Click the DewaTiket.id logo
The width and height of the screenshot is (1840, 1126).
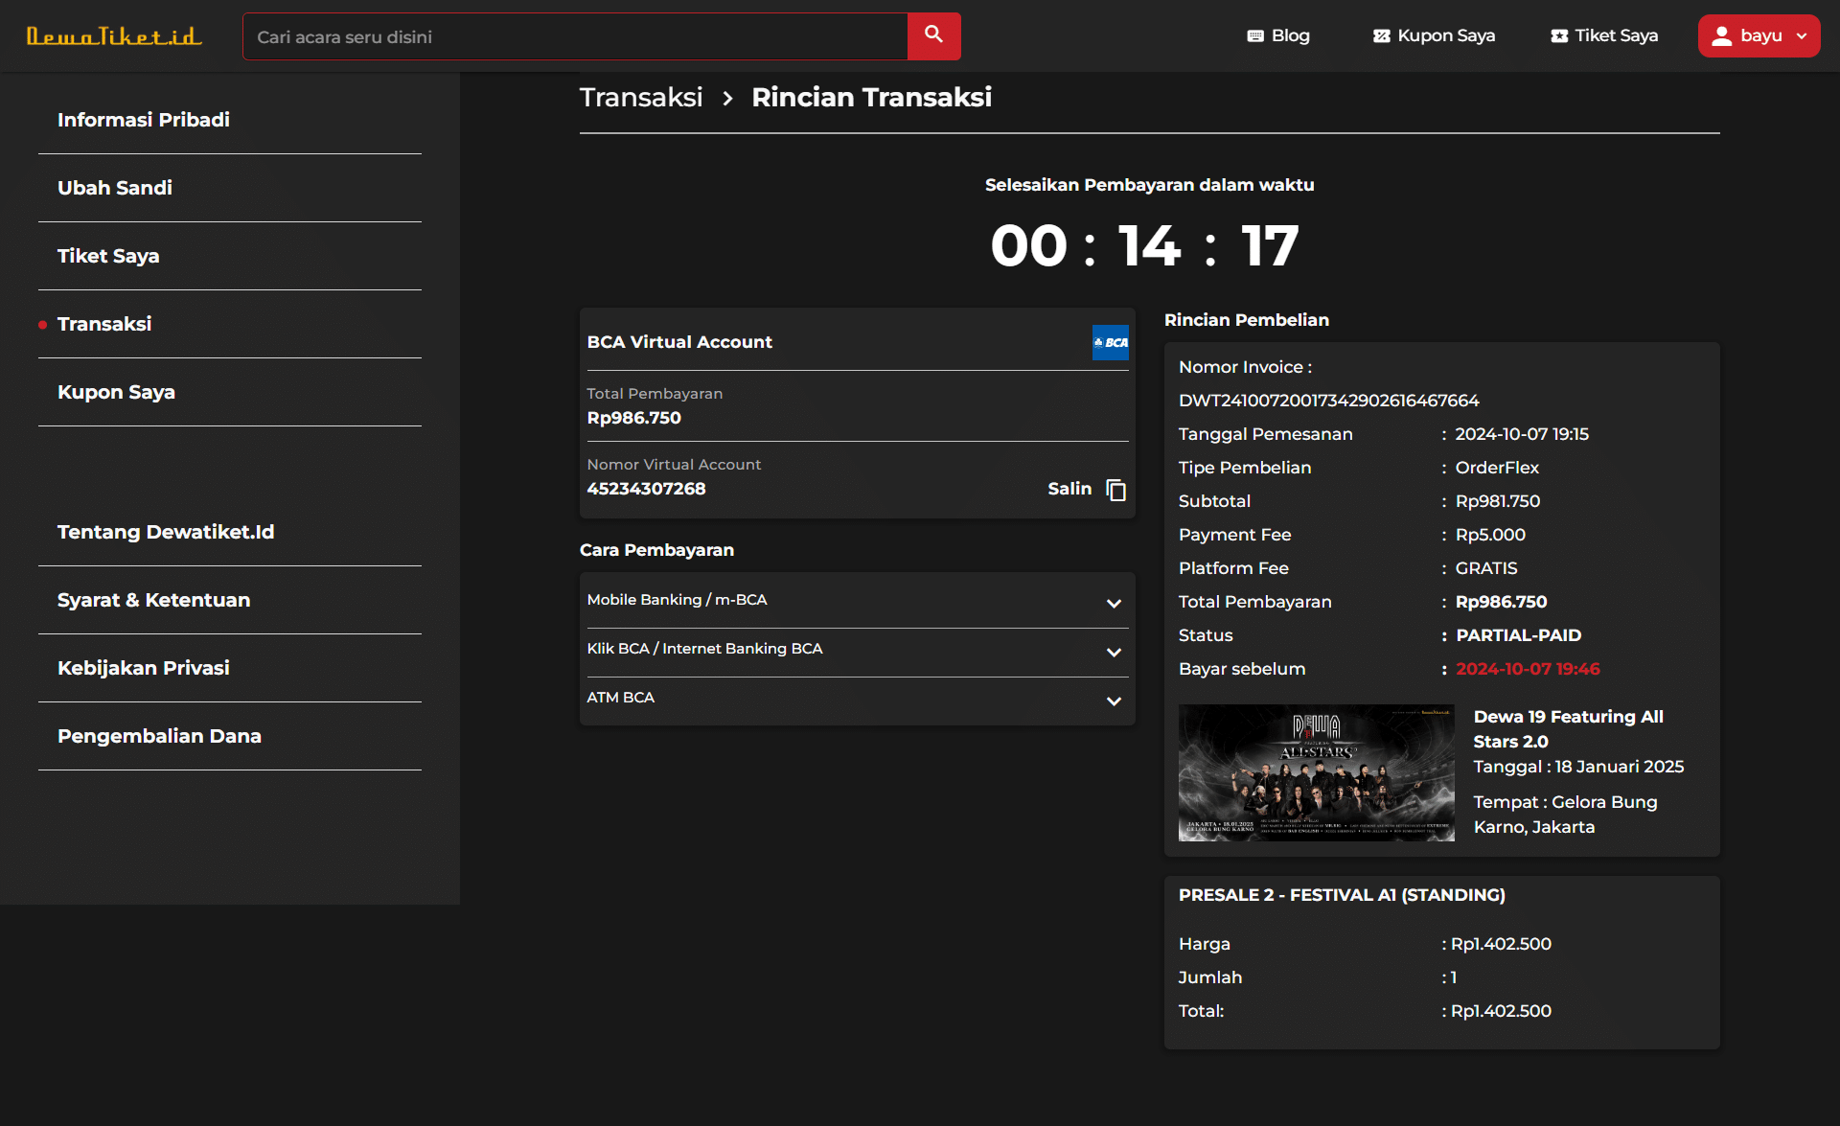114,36
